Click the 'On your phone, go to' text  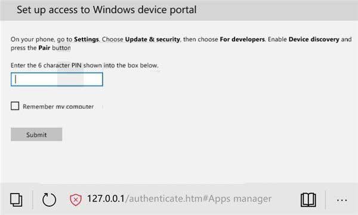(41, 39)
